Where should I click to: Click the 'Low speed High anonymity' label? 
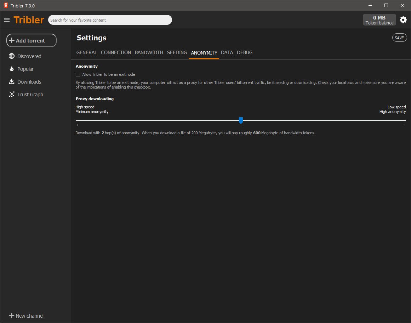(x=392, y=109)
